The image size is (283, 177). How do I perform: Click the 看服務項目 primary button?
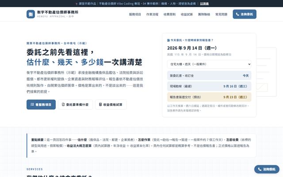[41, 104]
